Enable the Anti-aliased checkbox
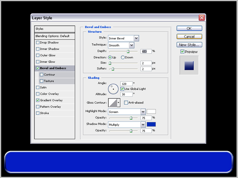The height and width of the screenshot is (178, 238). tap(126, 103)
